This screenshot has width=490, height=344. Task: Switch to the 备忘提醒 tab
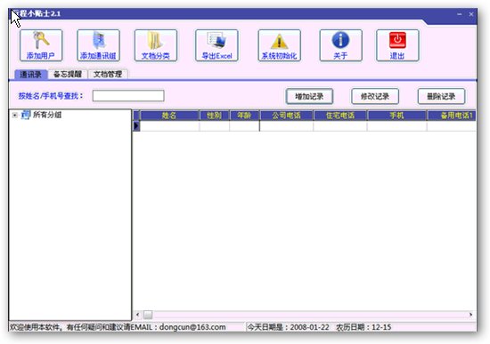(68, 74)
